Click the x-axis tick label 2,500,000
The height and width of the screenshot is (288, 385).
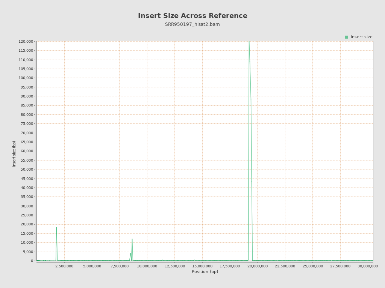coord(64,266)
